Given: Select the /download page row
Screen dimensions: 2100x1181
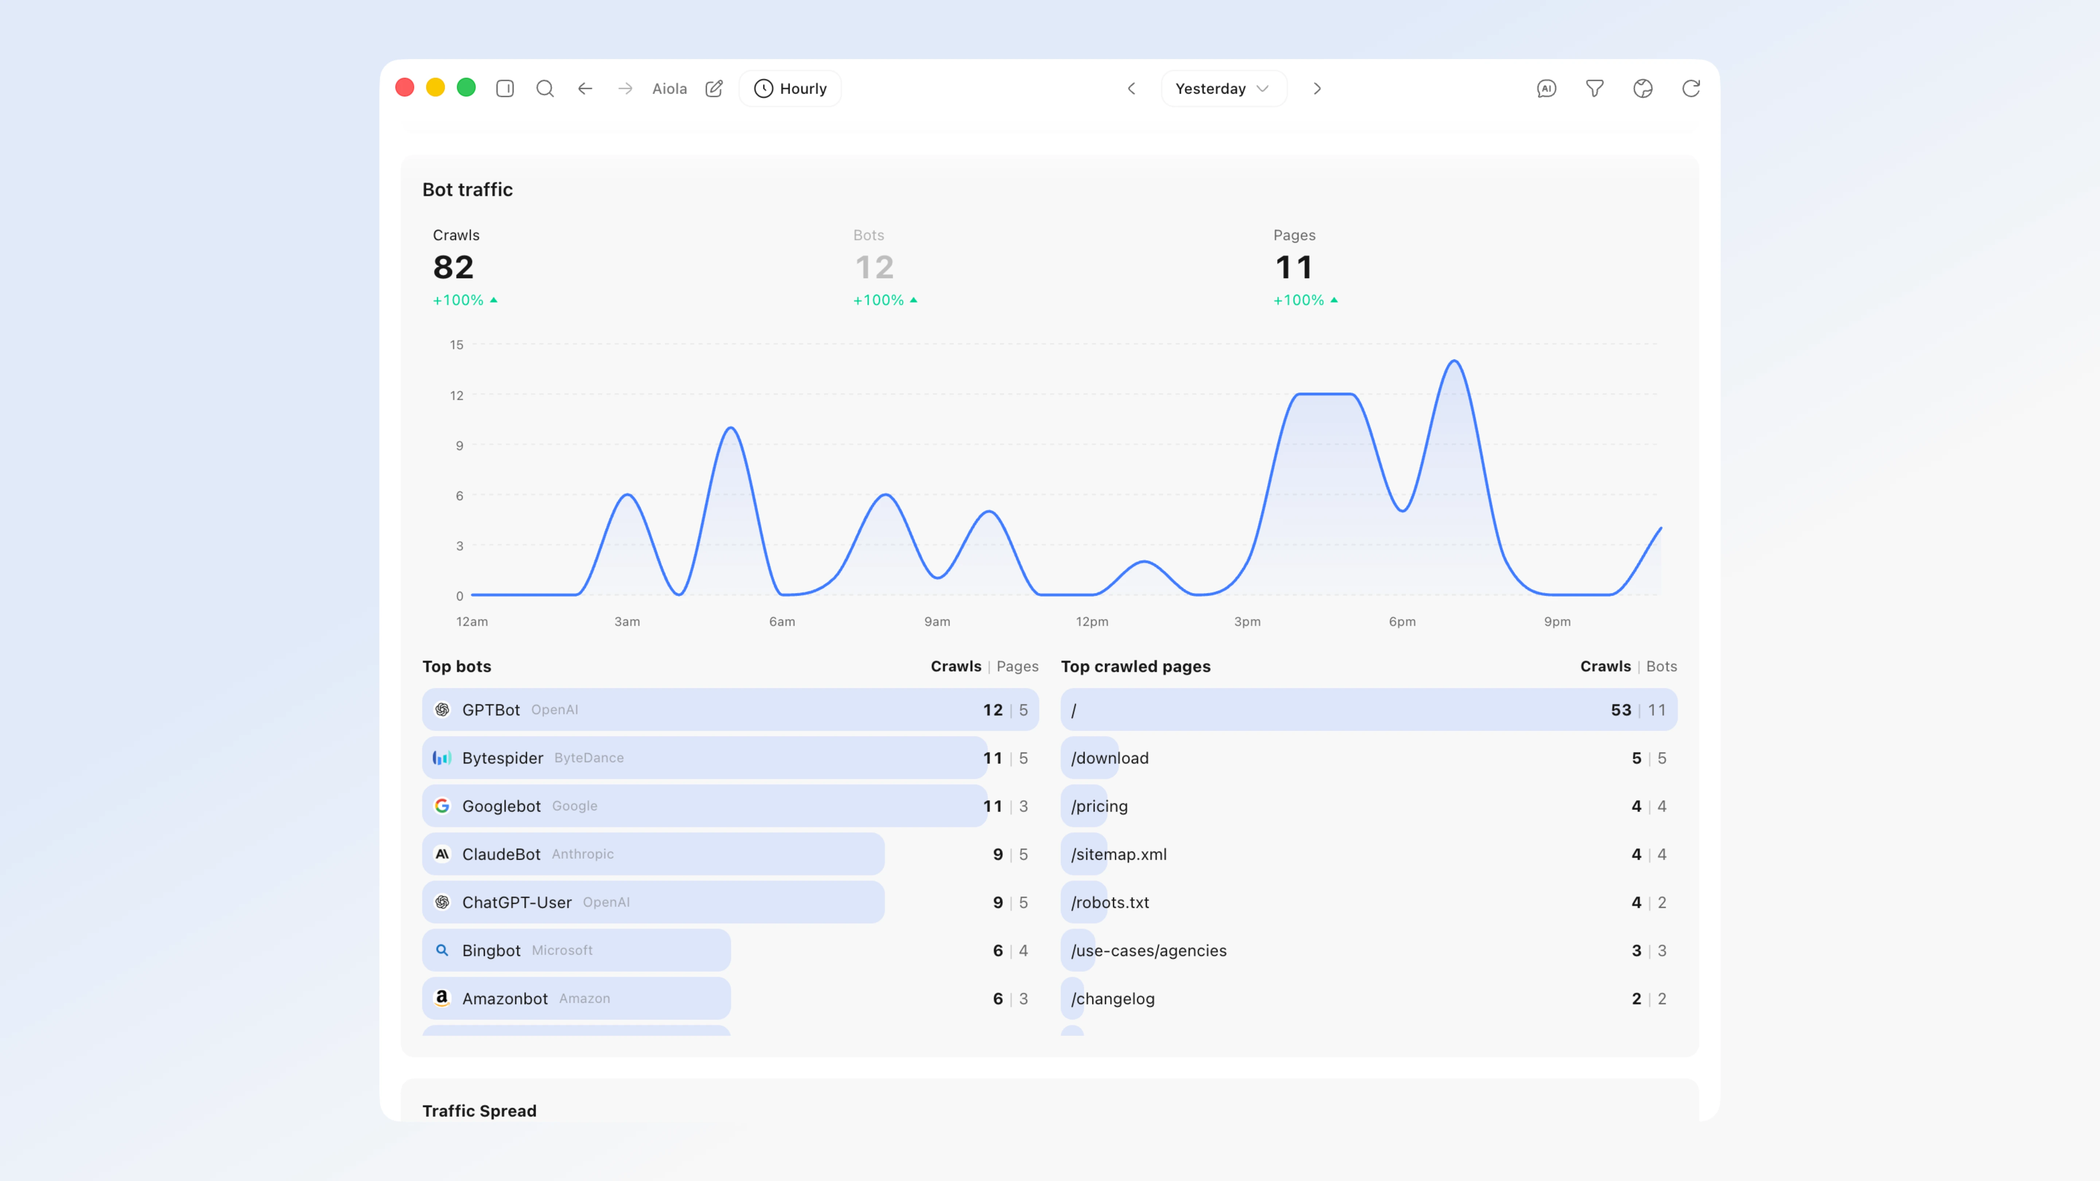Looking at the screenshot, I should tap(1369, 757).
